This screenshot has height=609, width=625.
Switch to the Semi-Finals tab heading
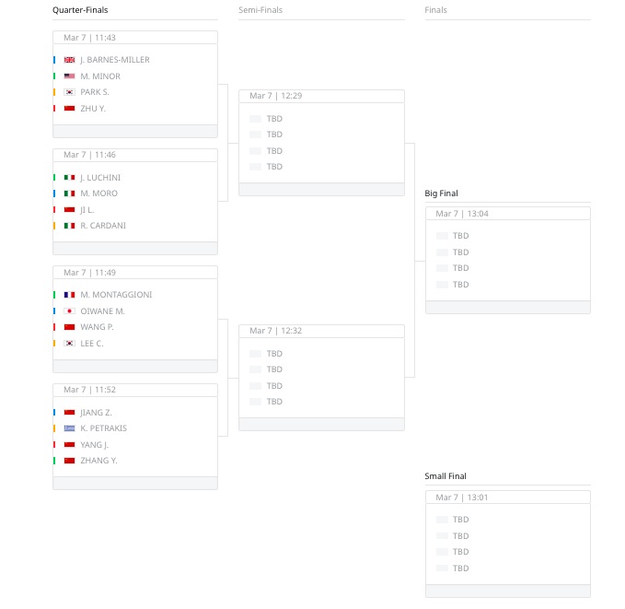260,10
